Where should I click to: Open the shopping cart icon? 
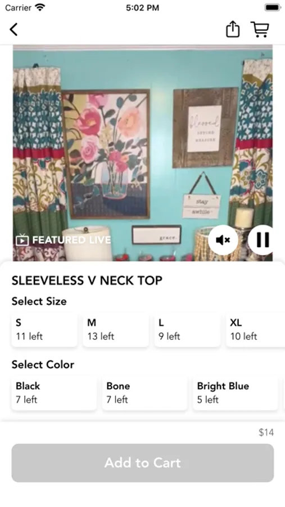[x=260, y=29]
